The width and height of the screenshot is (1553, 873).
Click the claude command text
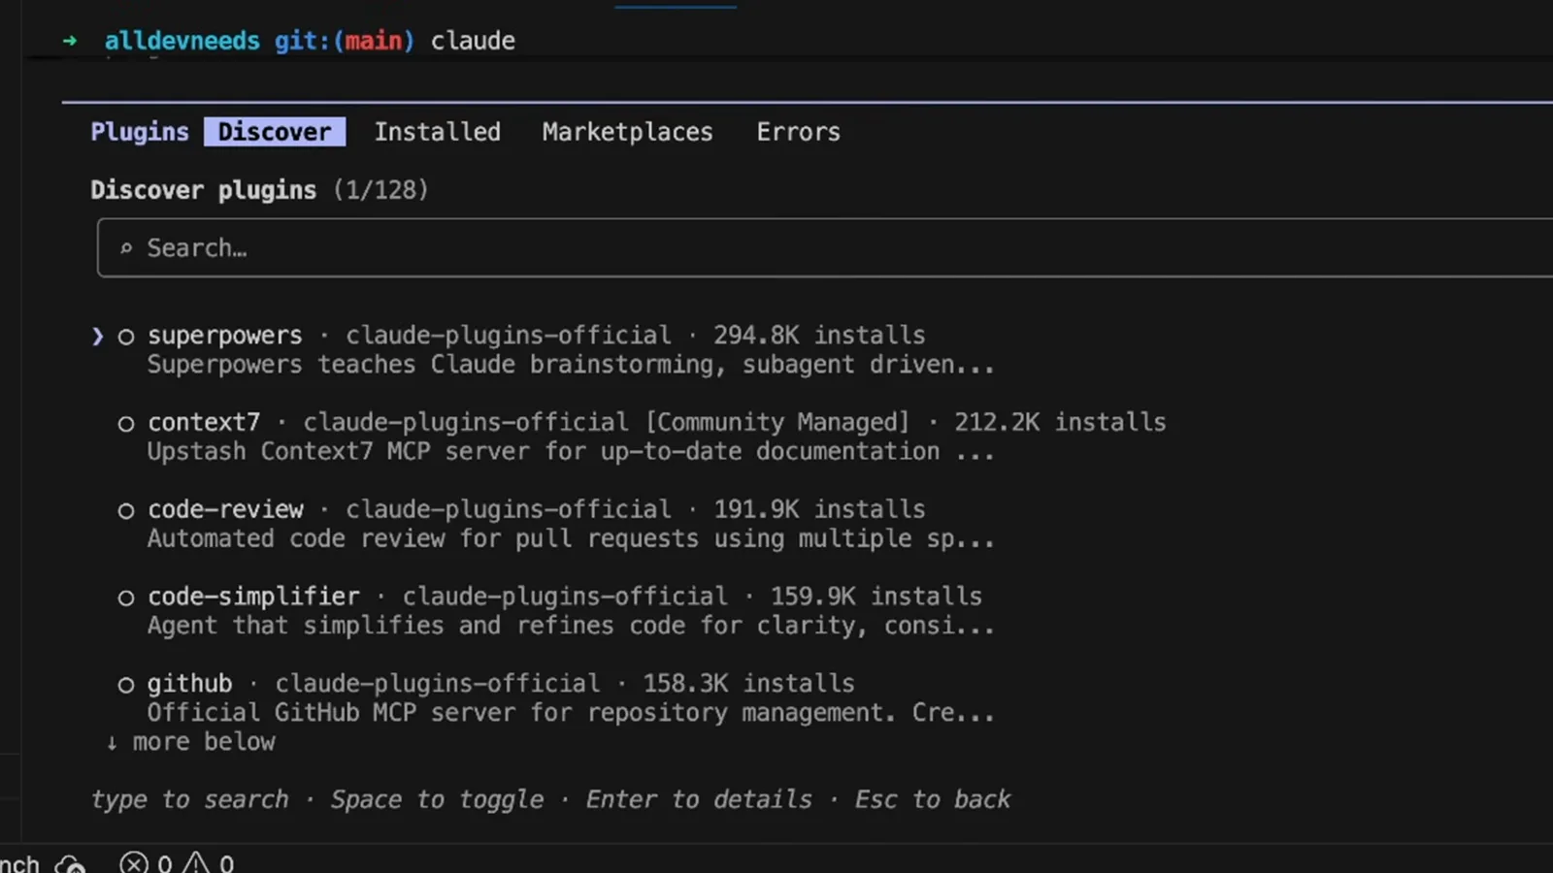(473, 41)
